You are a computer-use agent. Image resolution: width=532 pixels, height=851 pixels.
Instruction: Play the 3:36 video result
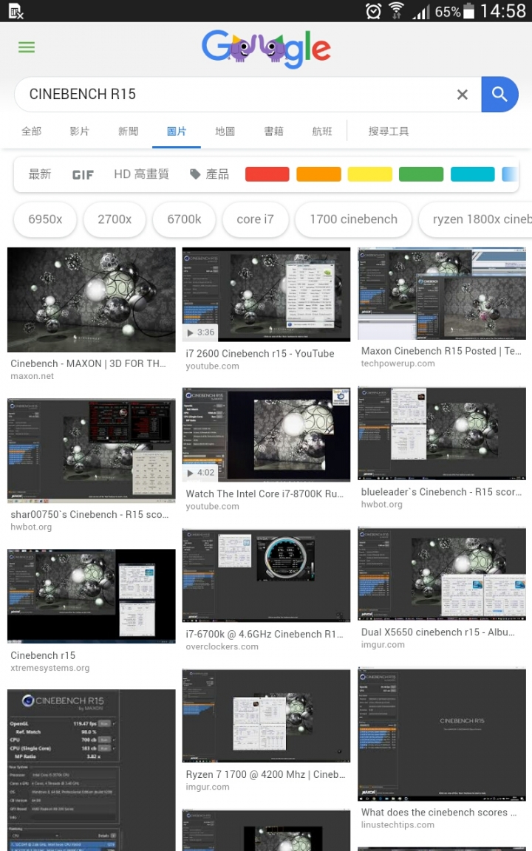pyautogui.click(x=201, y=332)
